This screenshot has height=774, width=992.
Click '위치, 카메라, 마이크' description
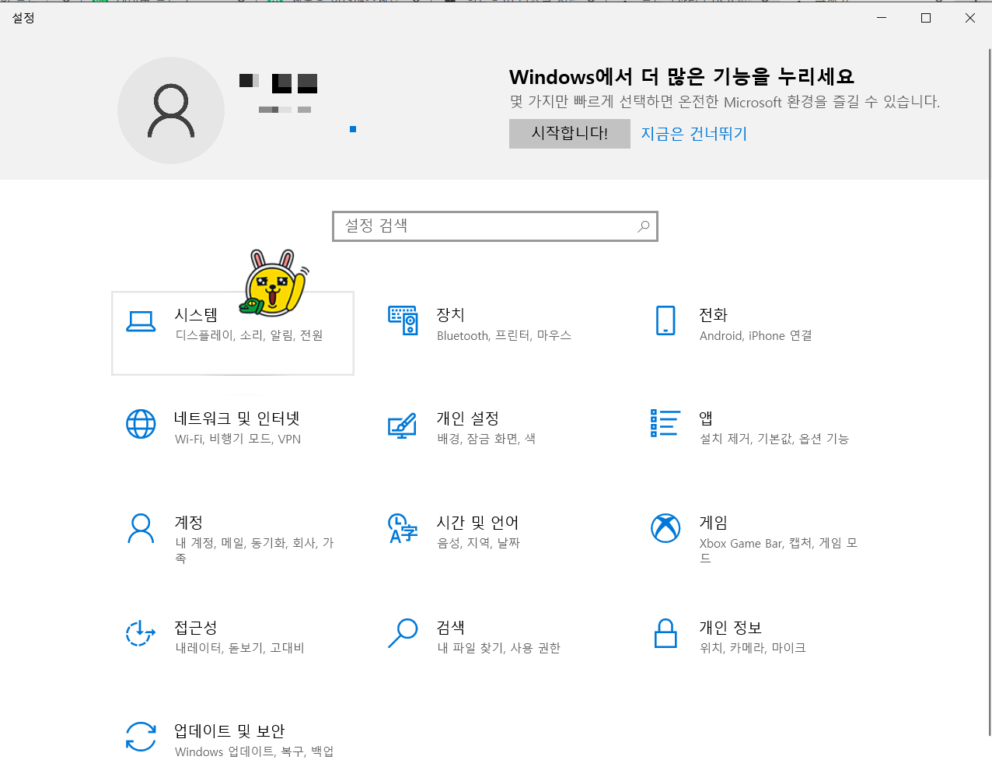pos(753,648)
